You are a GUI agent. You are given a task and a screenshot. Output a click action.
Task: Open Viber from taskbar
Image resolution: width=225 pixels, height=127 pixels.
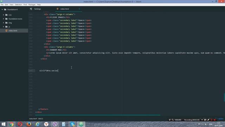[55, 124]
